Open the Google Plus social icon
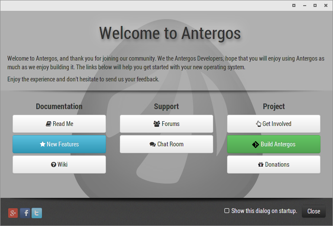The width and height of the screenshot is (333, 226). click(13, 213)
